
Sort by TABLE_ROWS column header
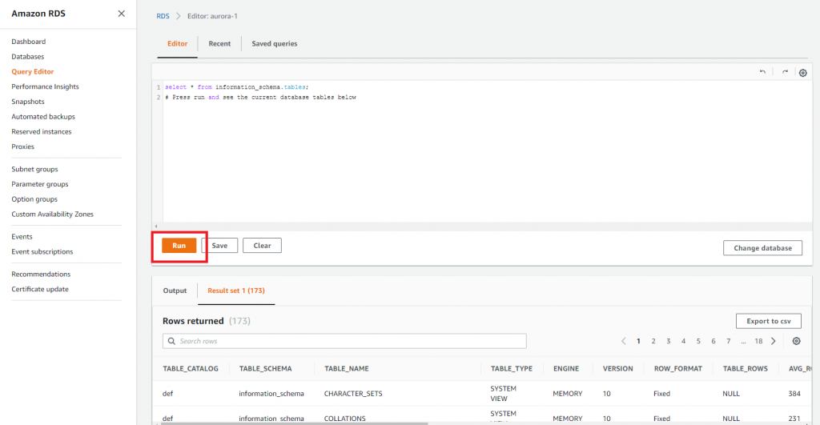point(746,368)
